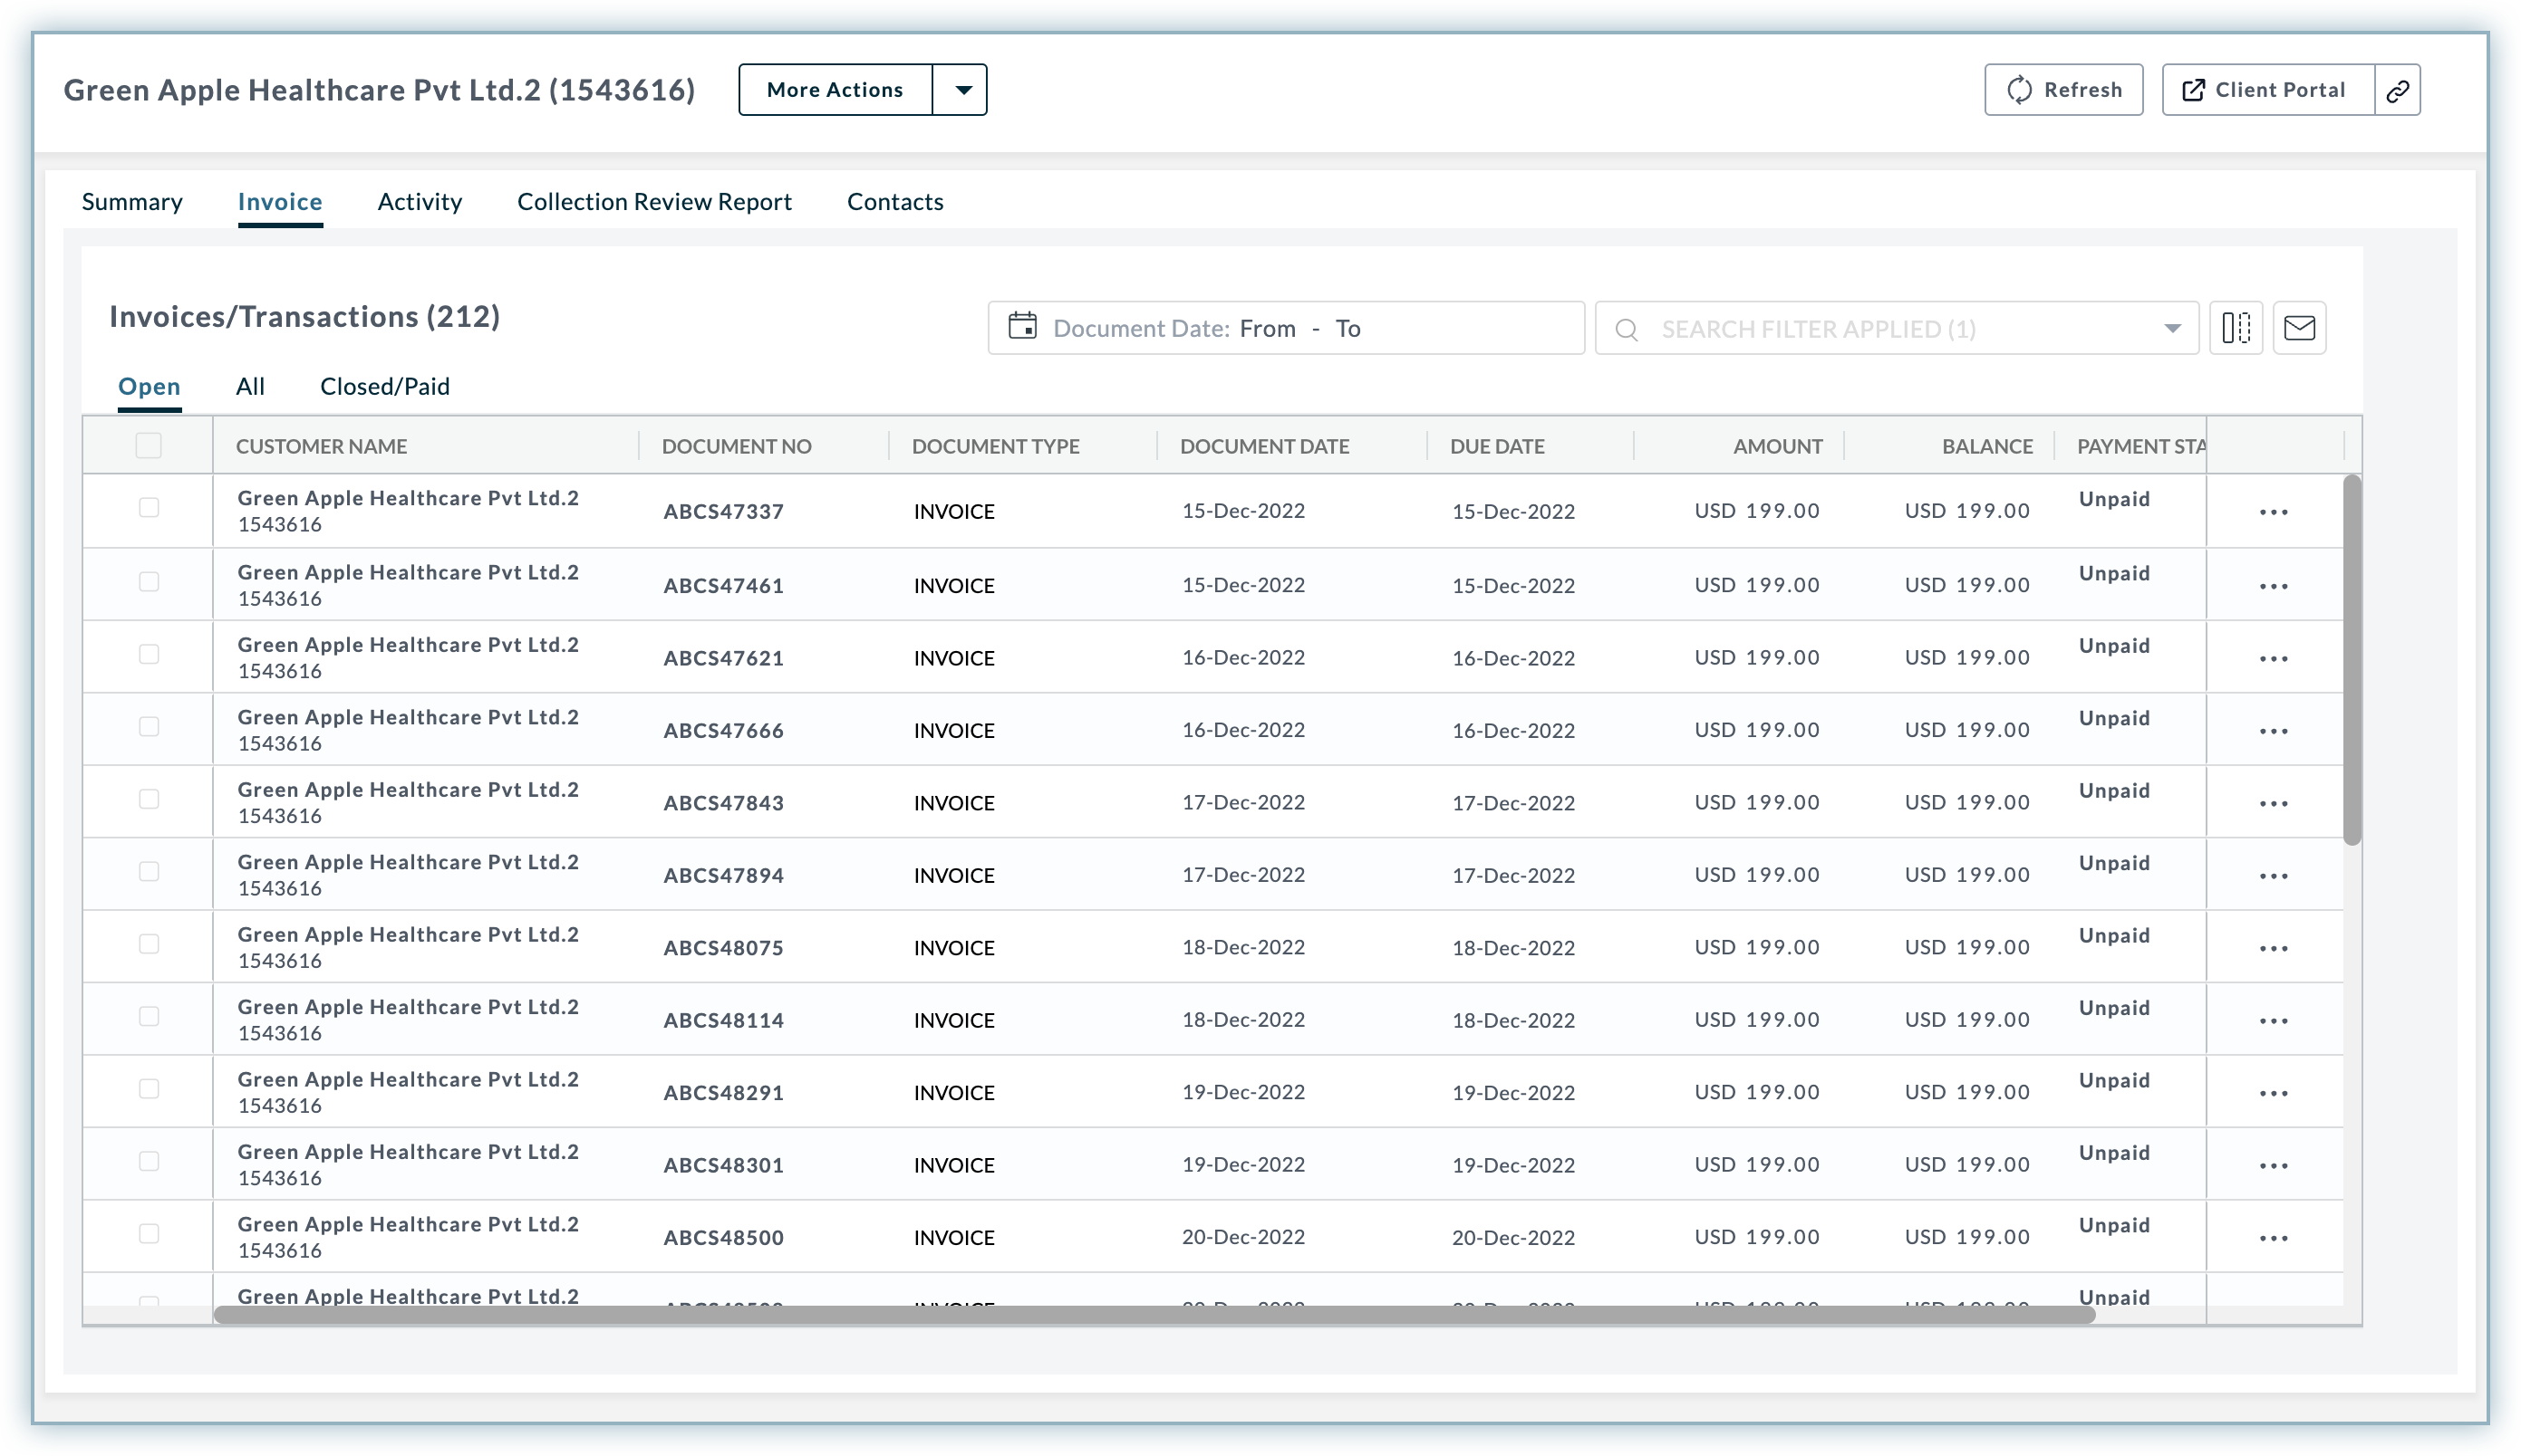Sort by Document Type column header
This screenshot has width=2521, height=1456.
(995, 446)
